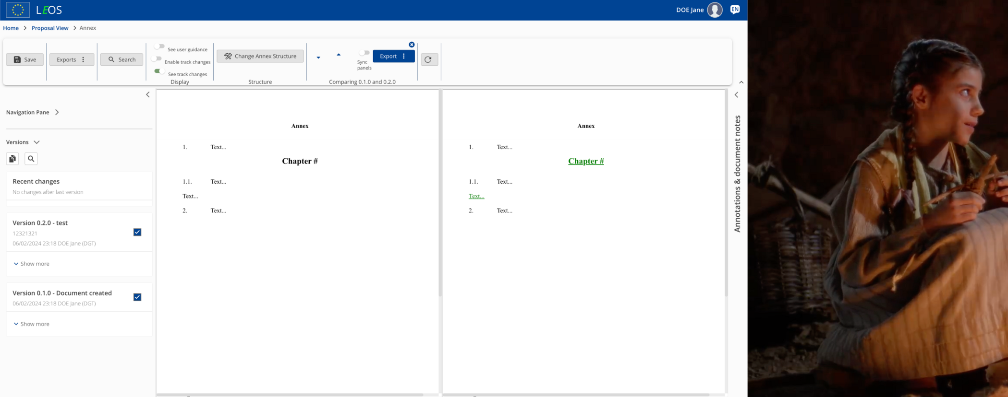1008x397 pixels.
Task: Click the Save button
Action: [x=25, y=59]
